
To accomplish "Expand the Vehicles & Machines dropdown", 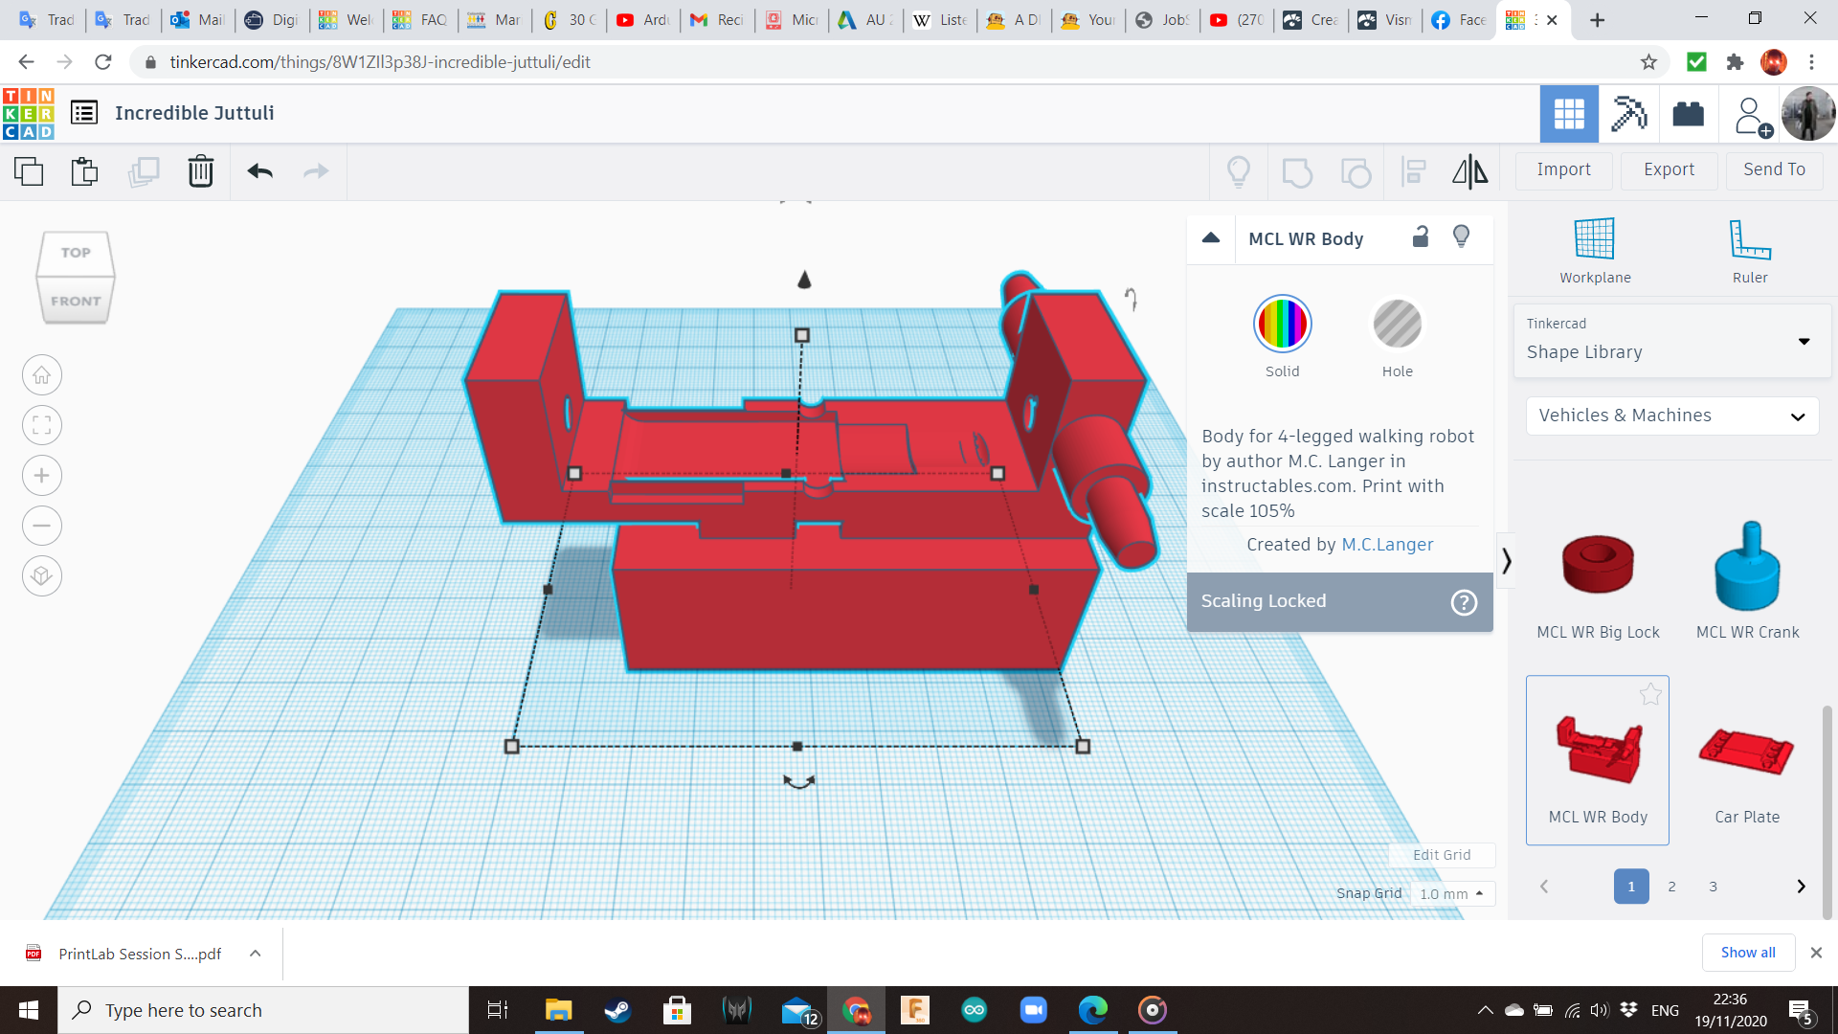I will (1671, 416).
